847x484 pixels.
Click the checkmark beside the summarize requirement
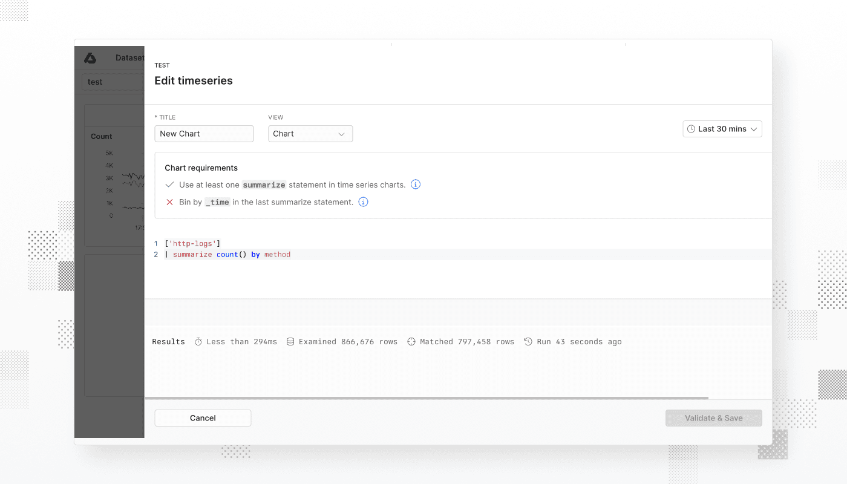[169, 184]
